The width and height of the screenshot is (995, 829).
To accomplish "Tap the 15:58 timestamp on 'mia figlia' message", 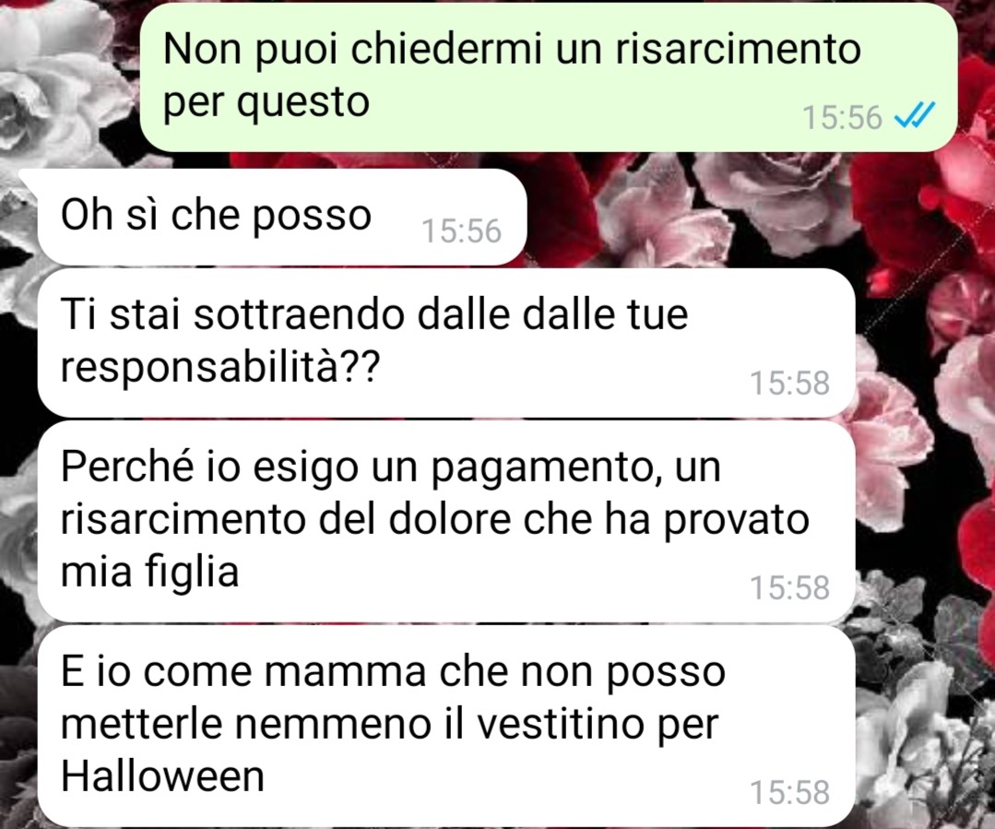I will point(790,587).
